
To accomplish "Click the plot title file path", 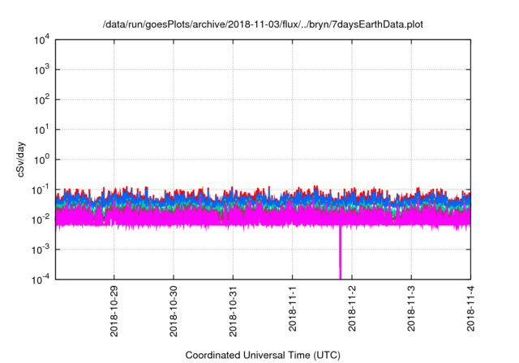I will pos(263,24).
